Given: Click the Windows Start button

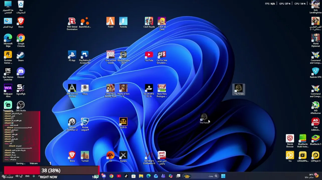Looking at the screenshot, I should coord(223,176).
